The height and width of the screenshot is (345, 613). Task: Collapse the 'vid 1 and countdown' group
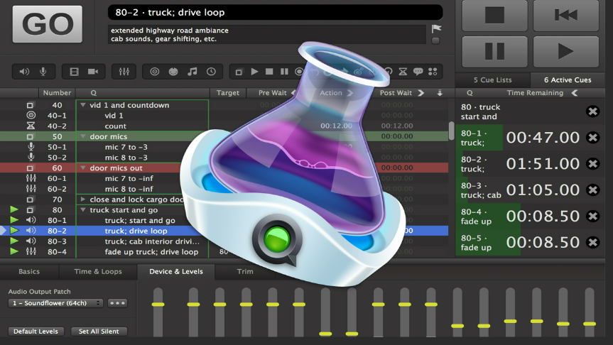point(83,105)
